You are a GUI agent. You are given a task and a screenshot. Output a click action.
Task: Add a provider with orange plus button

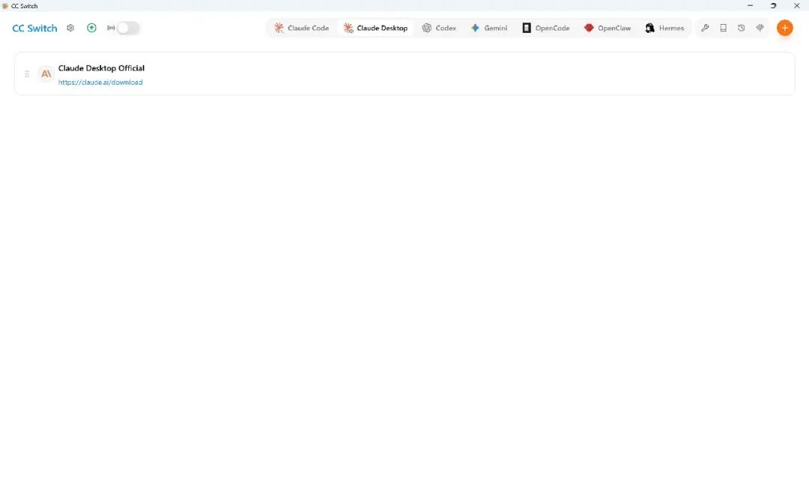coord(785,28)
